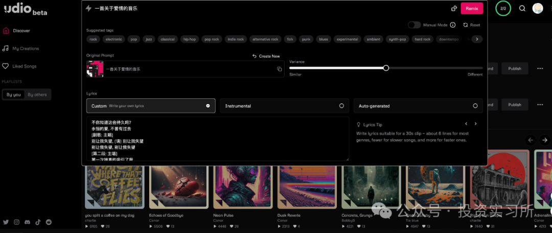Click Create New above the original prompt
This screenshot has width=552, height=233.
(x=266, y=56)
